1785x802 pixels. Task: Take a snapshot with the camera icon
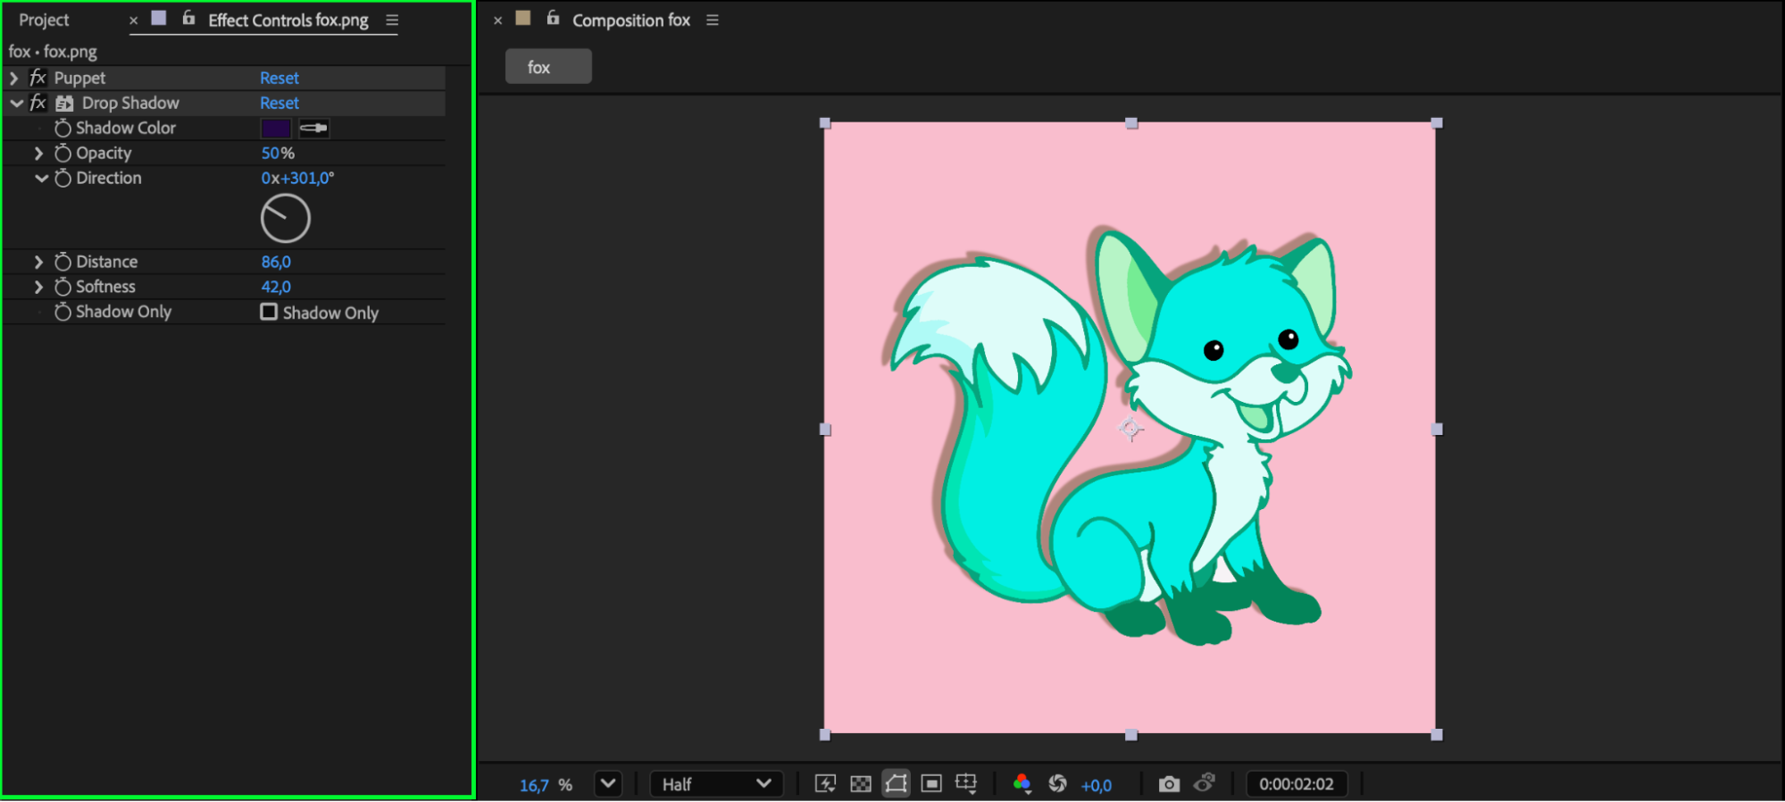click(x=1169, y=784)
